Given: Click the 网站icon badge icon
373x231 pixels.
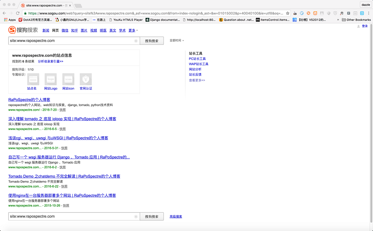Looking at the screenshot, I should click(x=68, y=79).
